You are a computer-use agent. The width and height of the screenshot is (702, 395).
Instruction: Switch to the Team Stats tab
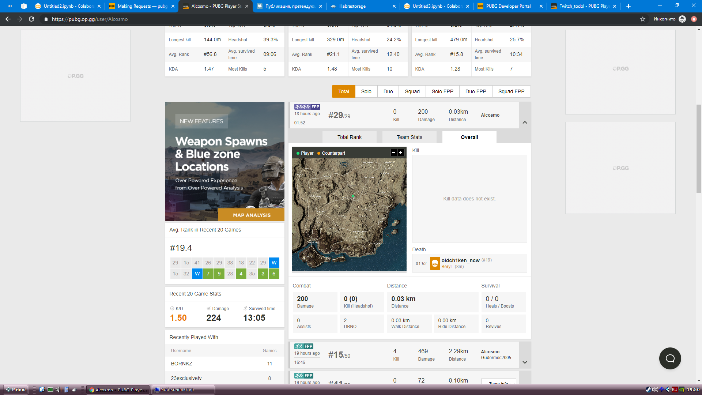pyautogui.click(x=409, y=137)
